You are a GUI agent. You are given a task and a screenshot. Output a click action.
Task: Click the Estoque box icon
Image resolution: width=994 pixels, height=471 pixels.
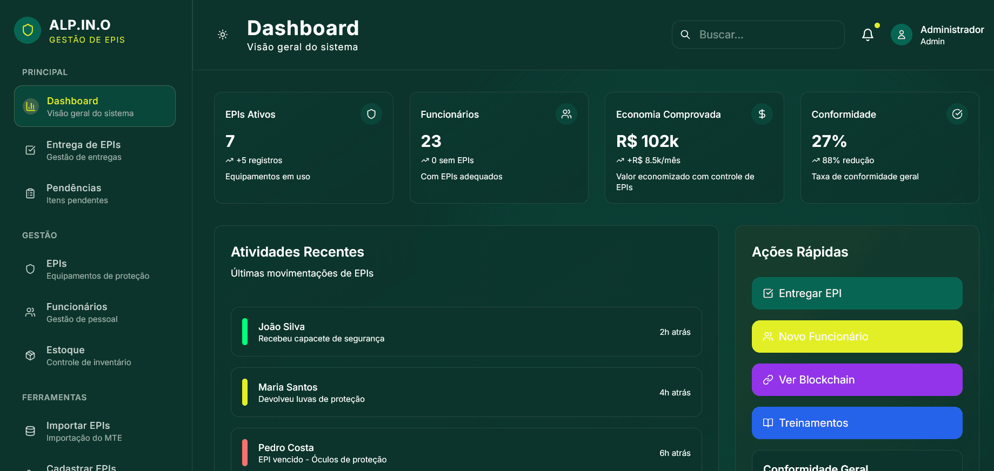30,355
